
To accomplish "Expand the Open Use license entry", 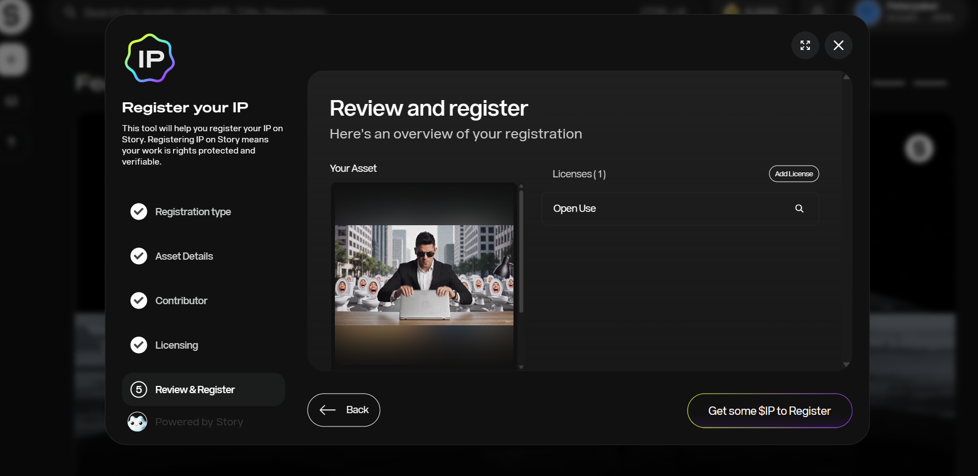I will click(x=668, y=209).
